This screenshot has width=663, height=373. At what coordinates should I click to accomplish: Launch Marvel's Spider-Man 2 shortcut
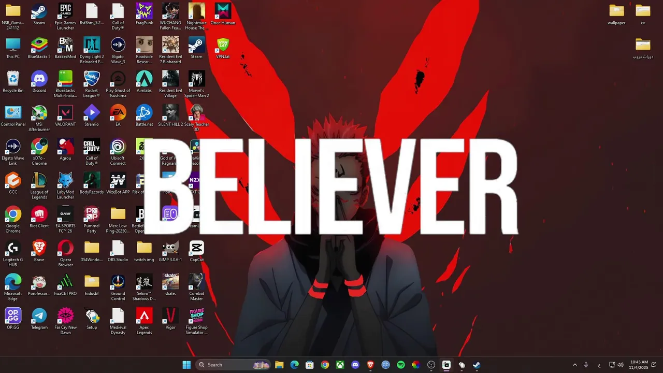pyautogui.click(x=196, y=84)
